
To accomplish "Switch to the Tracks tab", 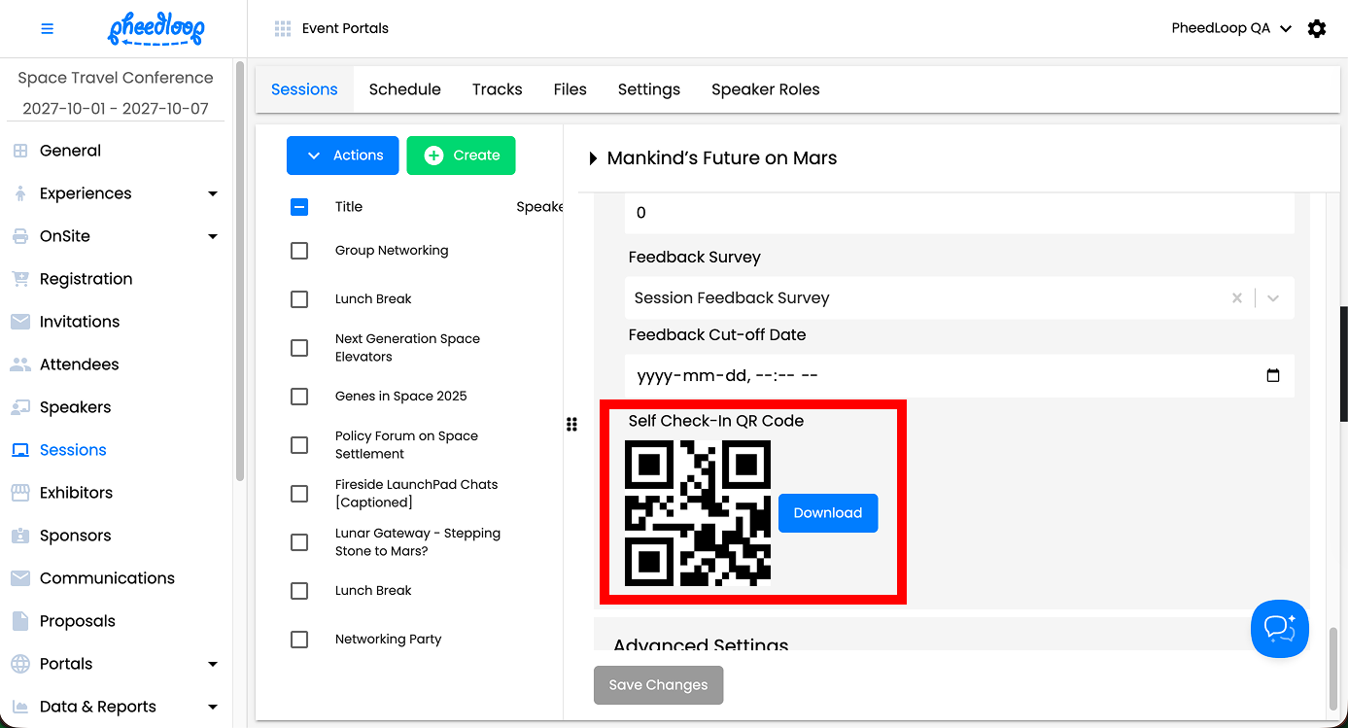I will (x=498, y=89).
